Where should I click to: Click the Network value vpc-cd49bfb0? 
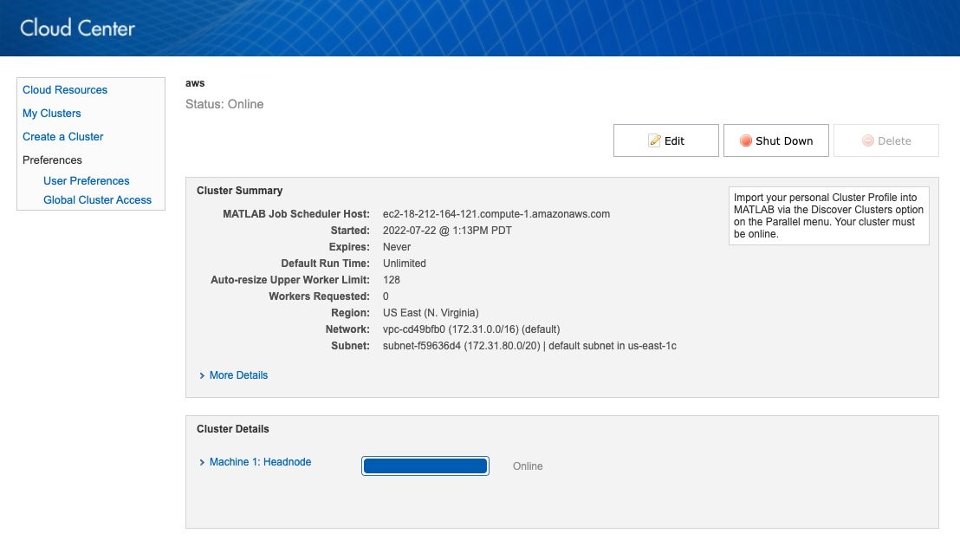(x=471, y=329)
